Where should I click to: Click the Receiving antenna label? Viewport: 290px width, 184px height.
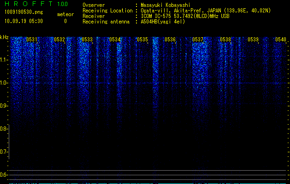click(x=106, y=22)
